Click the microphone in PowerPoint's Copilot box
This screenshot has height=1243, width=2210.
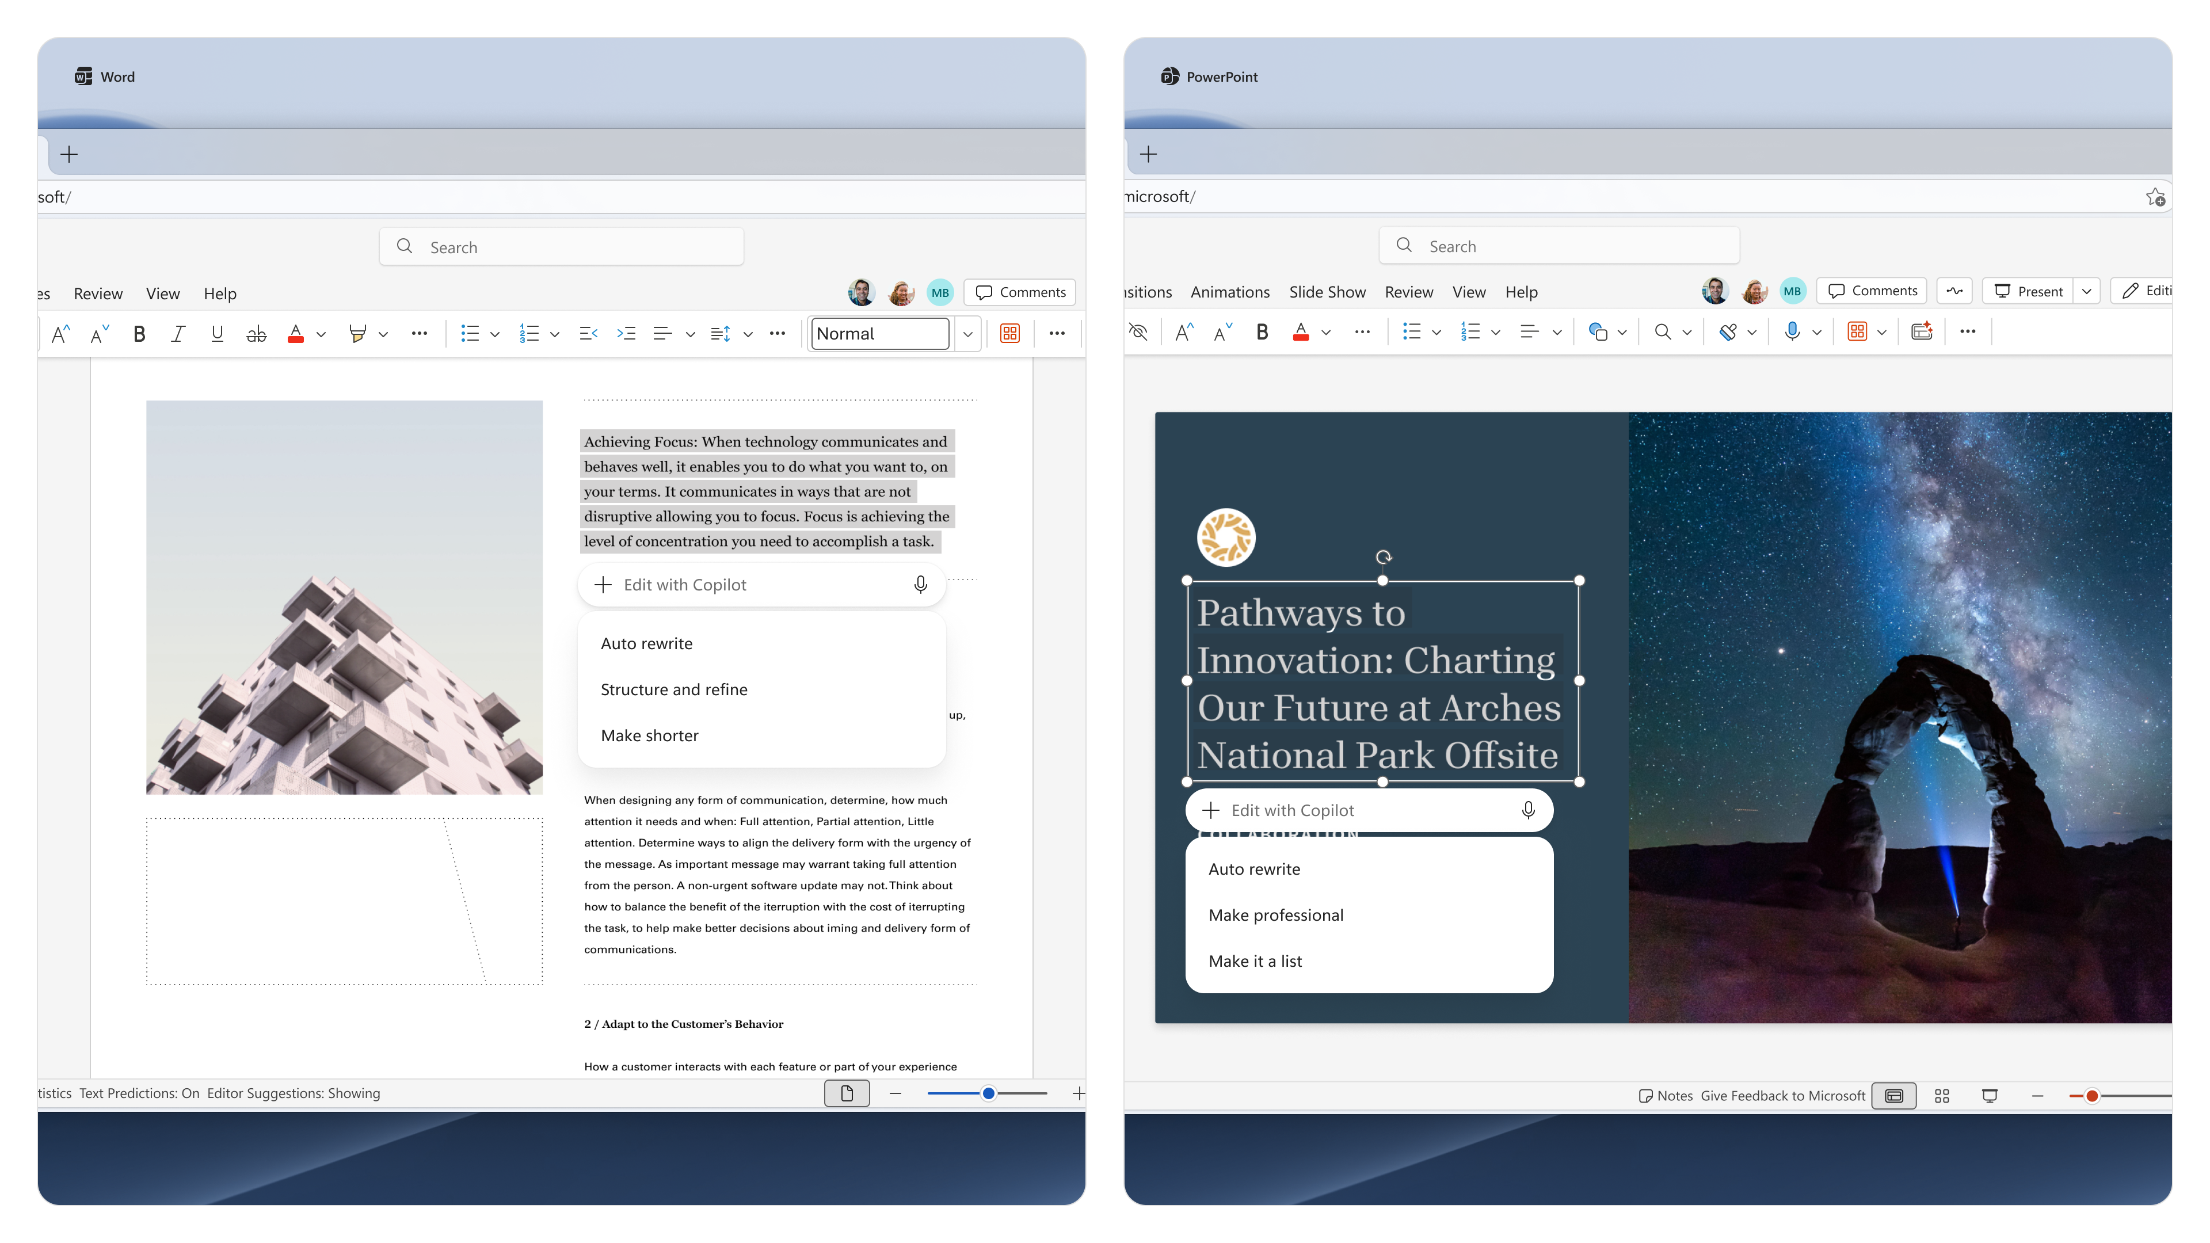coord(1528,811)
